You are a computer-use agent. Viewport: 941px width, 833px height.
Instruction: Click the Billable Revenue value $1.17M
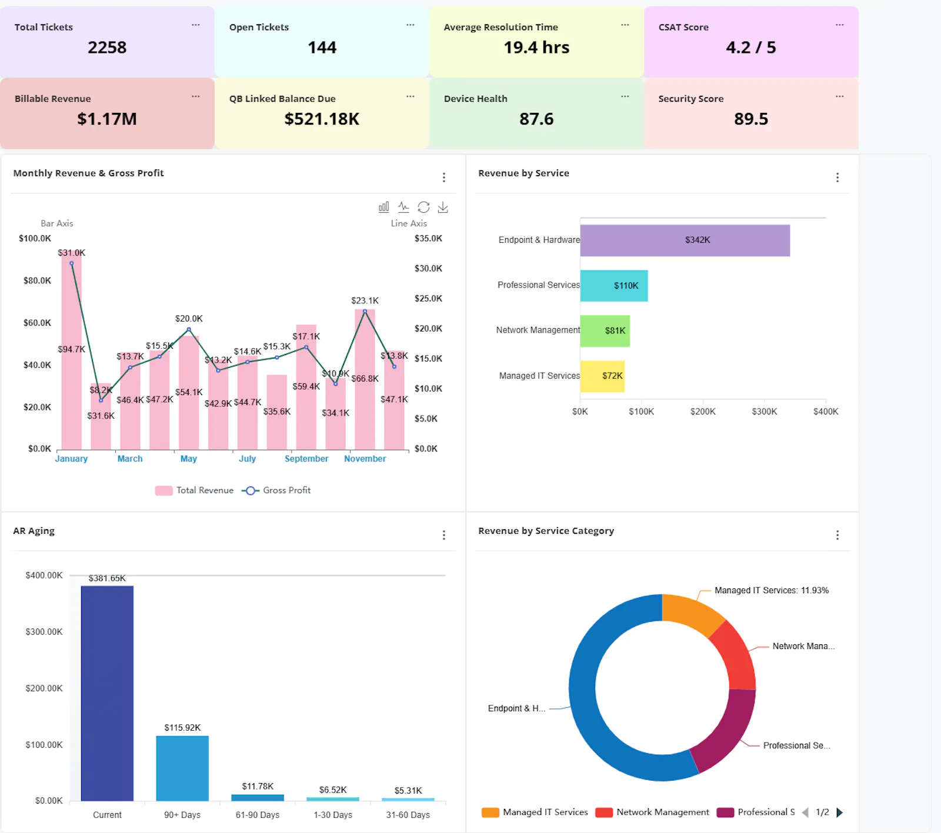(107, 119)
